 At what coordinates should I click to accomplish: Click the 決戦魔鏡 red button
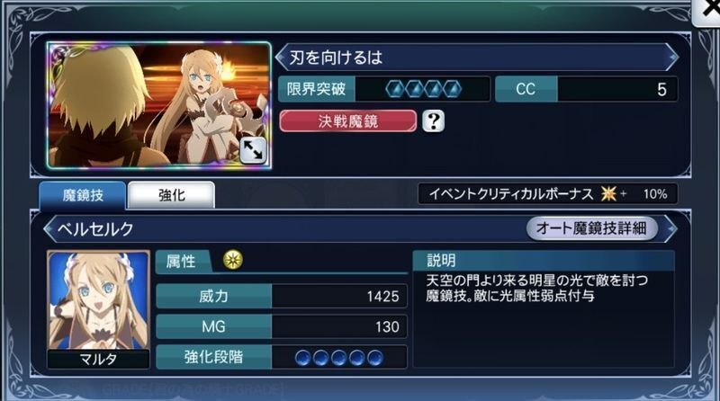[x=347, y=121]
